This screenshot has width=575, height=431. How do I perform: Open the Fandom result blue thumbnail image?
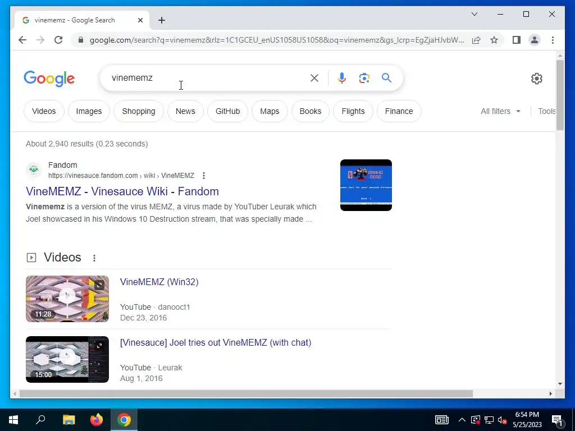pos(366,185)
